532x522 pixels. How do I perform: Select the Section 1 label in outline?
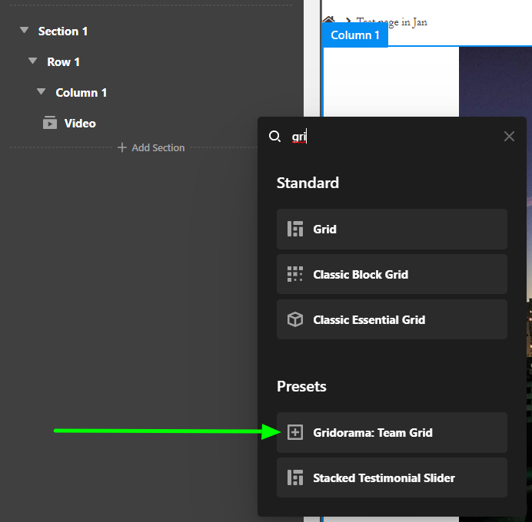63,31
